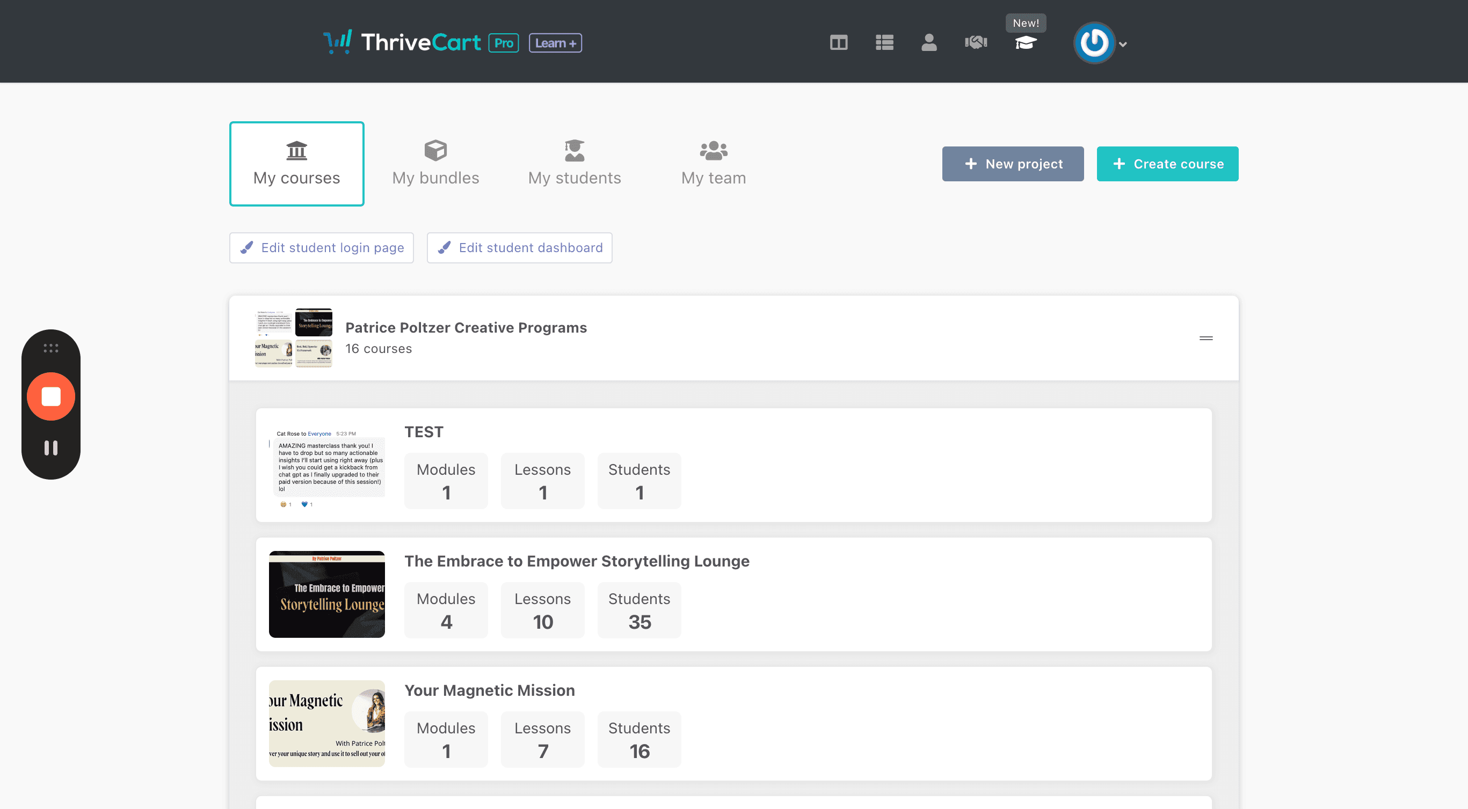Open the products list icon in header

[884, 43]
